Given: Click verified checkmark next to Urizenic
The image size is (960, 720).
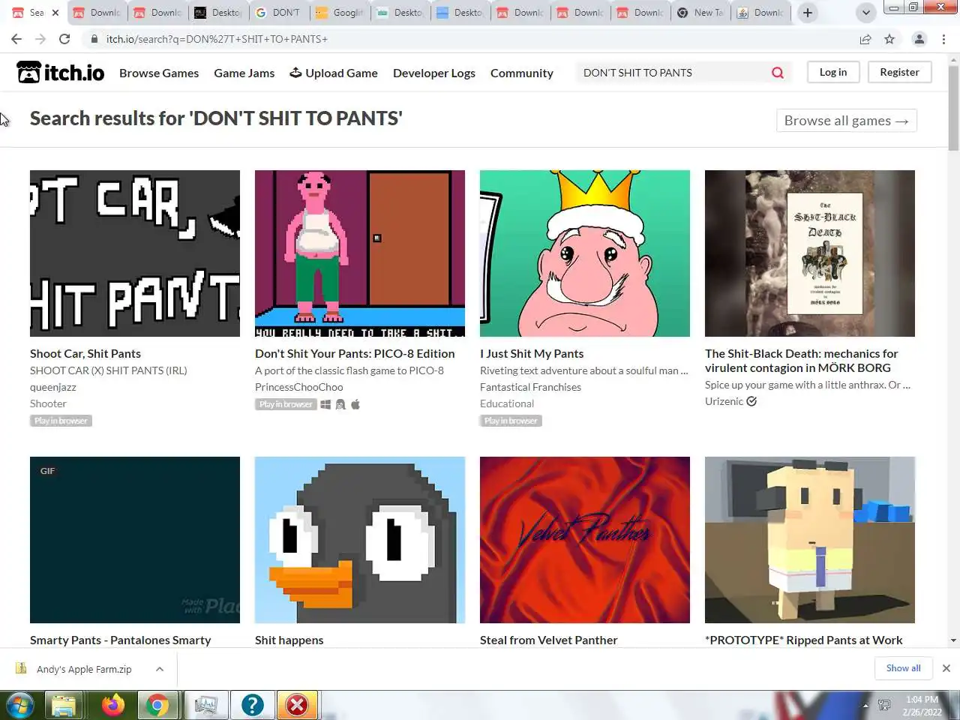Looking at the screenshot, I should [751, 401].
